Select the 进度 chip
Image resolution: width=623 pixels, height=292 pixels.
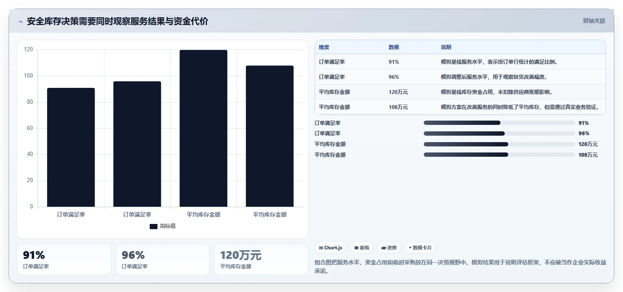coord(389,248)
